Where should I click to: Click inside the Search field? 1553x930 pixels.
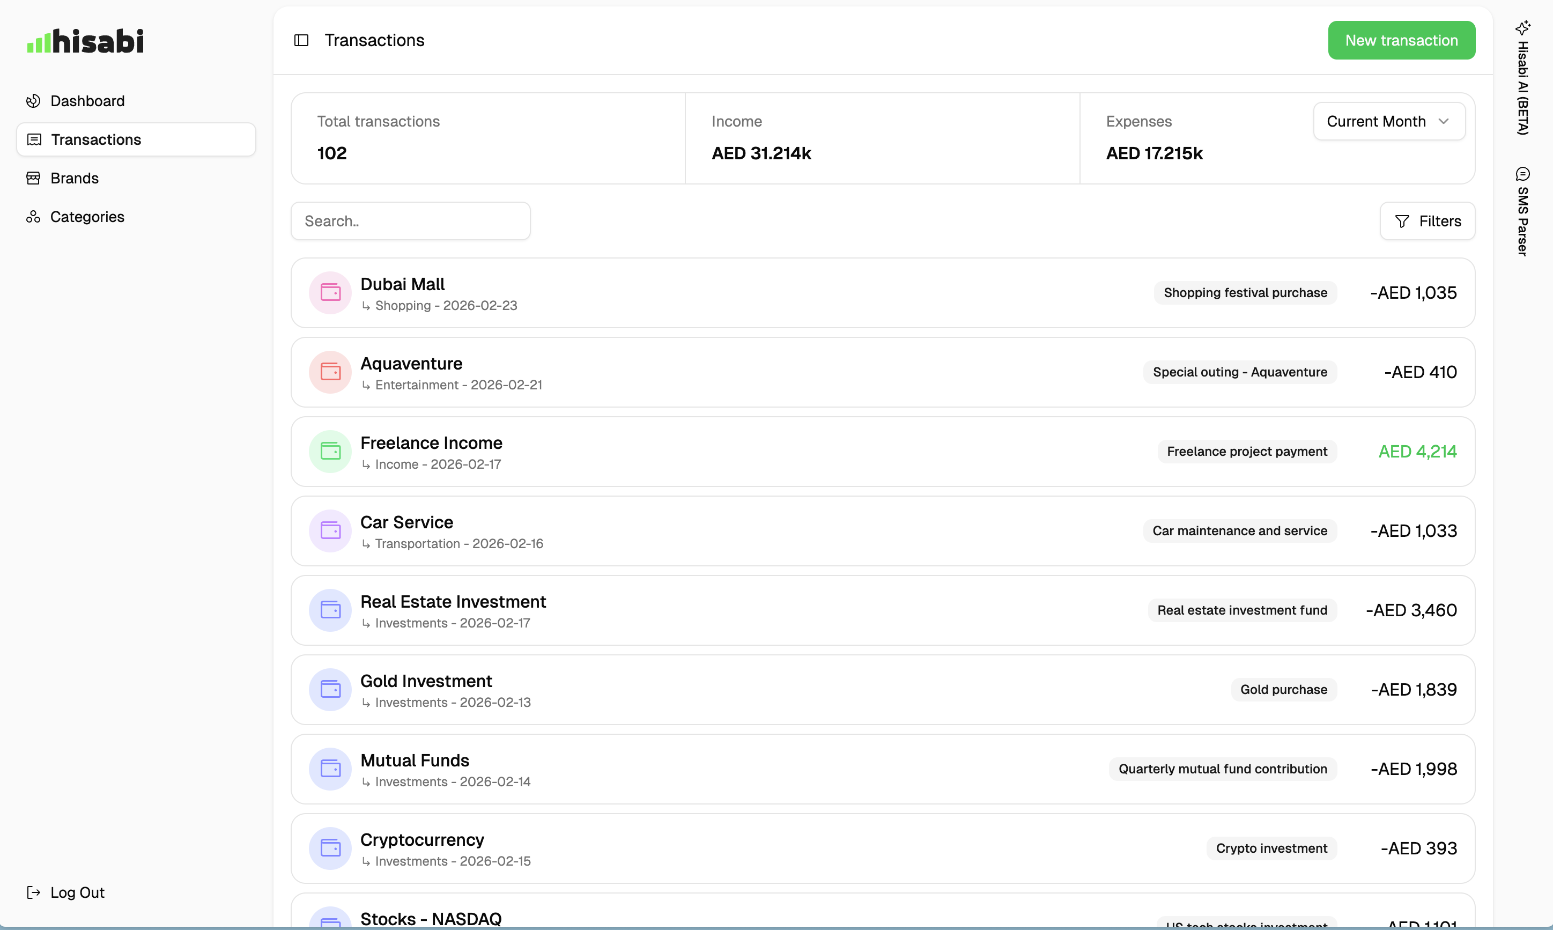point(410,220)
